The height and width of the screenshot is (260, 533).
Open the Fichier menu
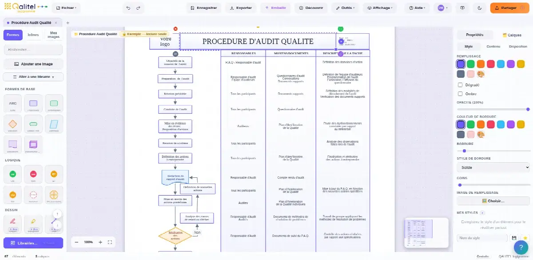(66, 8)
